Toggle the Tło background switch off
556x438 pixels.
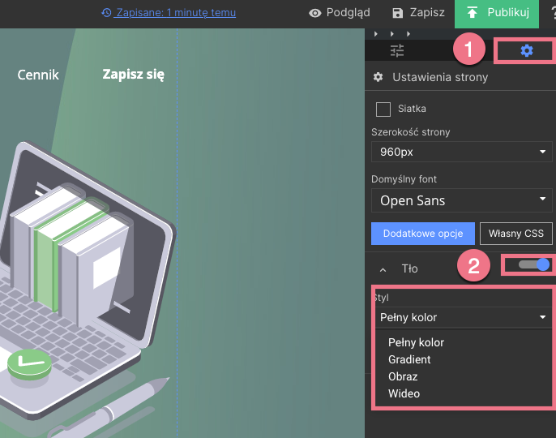coord(533,264)
